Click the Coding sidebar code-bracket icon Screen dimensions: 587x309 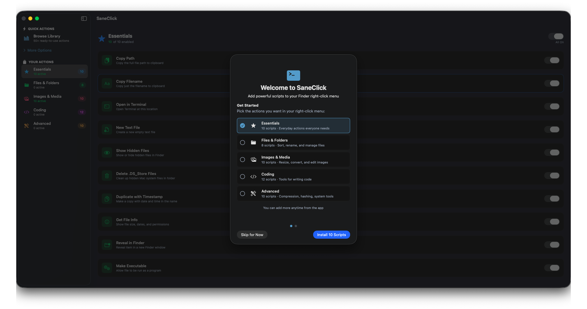tap(27, 112)
